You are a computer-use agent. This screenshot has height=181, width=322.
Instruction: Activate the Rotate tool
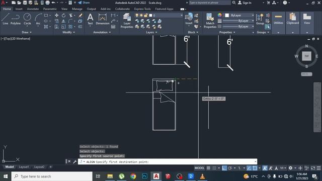(64, 16)
